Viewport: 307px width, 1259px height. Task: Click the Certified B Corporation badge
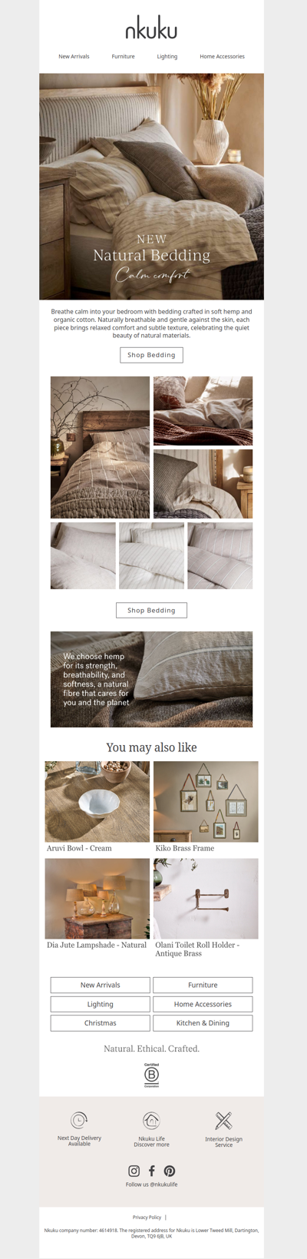152,1075
